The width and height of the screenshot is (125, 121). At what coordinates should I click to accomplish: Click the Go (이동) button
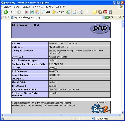(x=109, y=17)
